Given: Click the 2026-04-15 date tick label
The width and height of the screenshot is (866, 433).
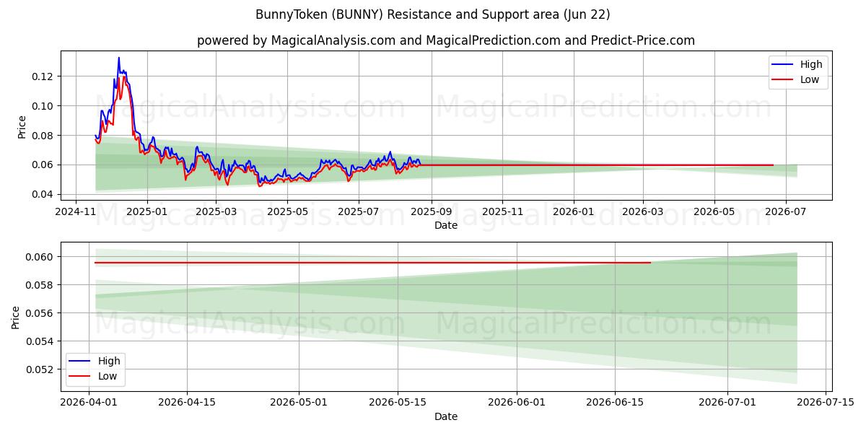Looking at the screenshot, I should (x=187, y=403).
